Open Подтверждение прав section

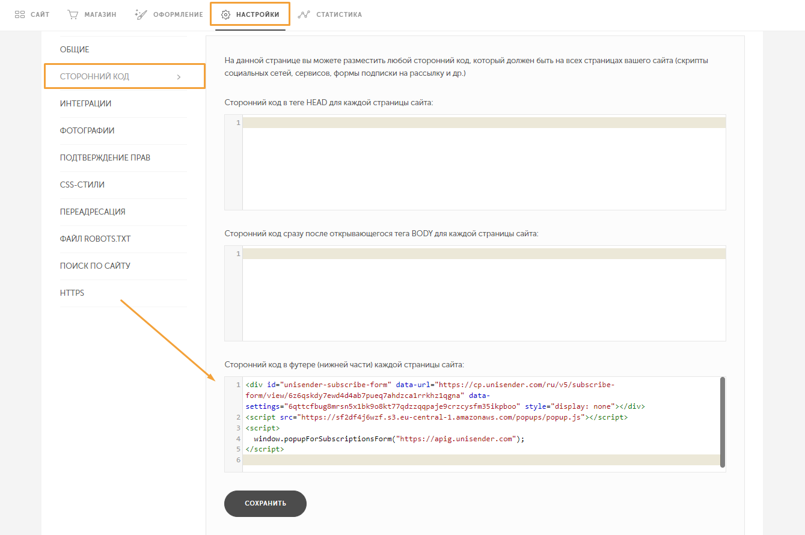click(x=105, y=157)
